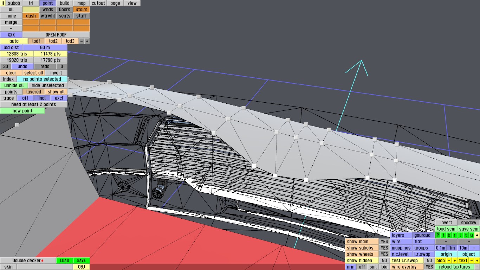Click the green SAVE button
Image resolution: width=480 pixels, height=270 pixels.
pyautogui.click(x=82, y=261)
